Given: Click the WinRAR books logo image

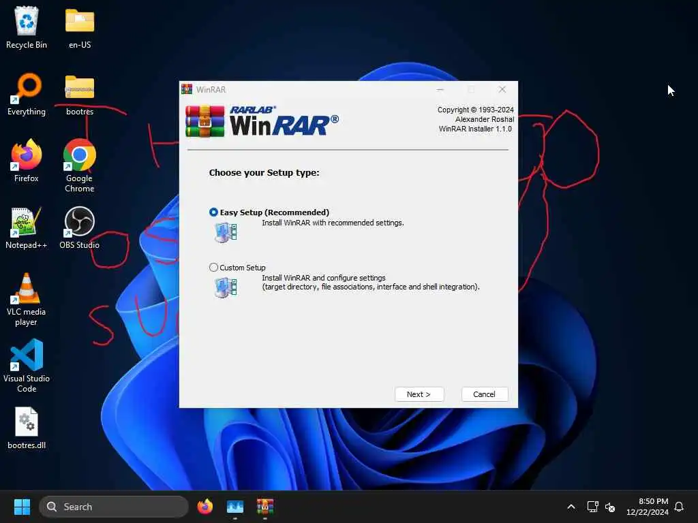Looking at the screenshot, I should [x=205, y=121].
